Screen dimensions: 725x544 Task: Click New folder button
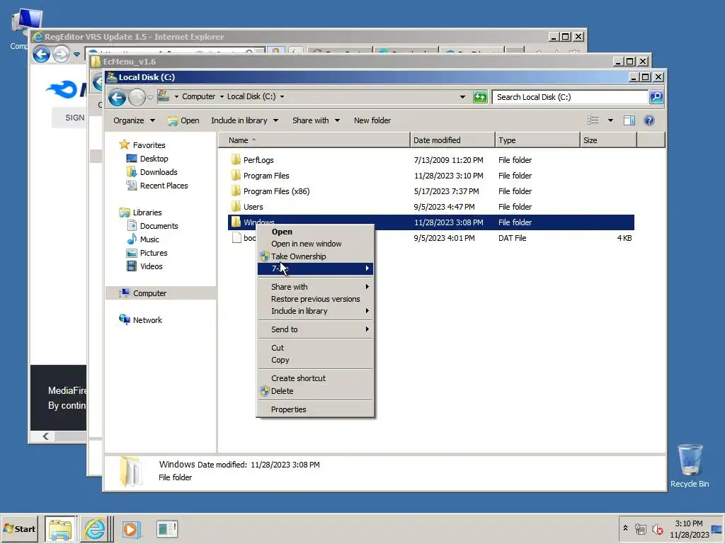372,120
